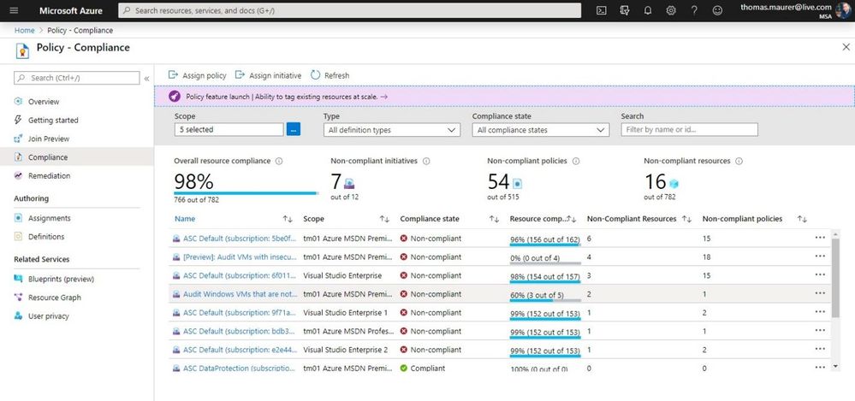Open the help question mark menu
The width and height of the screenshot is (855, 401).
tap(694, 10)
